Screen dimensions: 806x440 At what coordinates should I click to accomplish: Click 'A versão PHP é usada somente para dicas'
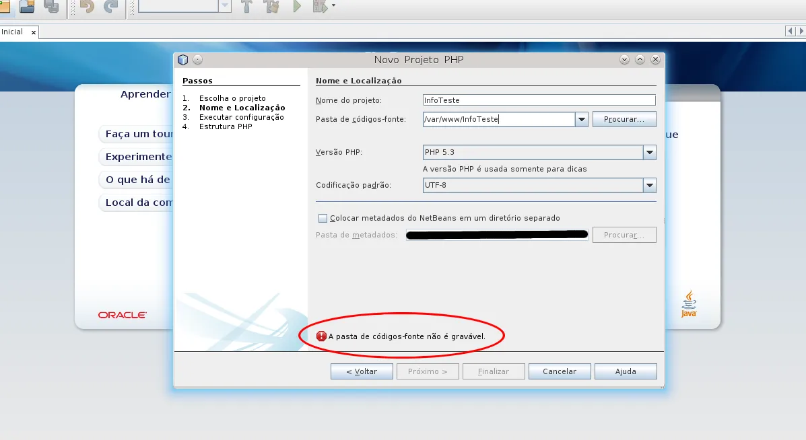[505, 169]
